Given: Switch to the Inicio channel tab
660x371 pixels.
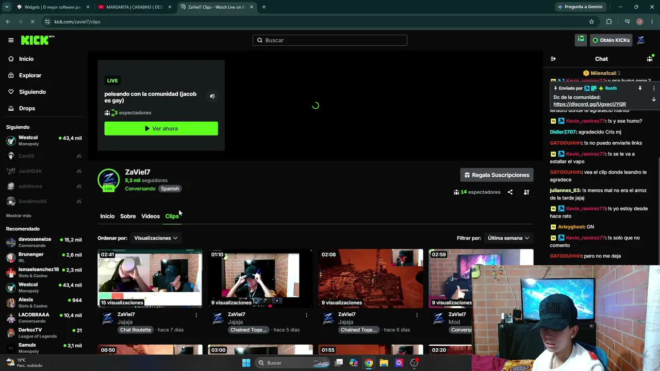Looking at the screenshot, I should 107,216.
